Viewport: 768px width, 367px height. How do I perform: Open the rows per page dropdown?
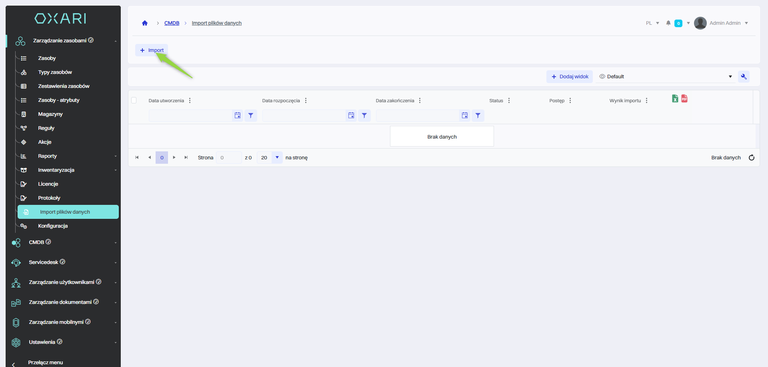click(277, 157)
